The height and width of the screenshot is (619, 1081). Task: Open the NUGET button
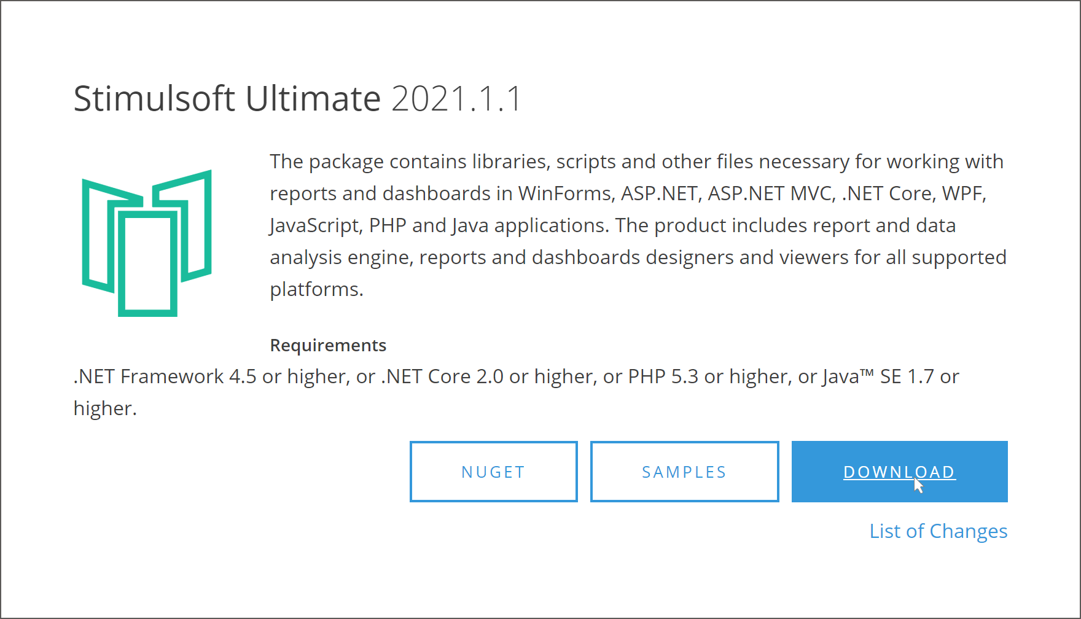[x=494, y=472]
